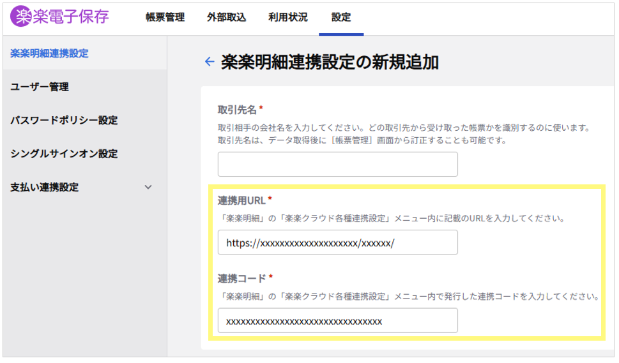Select the 設定 tab
Viewport: 619px width, 363px height.
341,18
